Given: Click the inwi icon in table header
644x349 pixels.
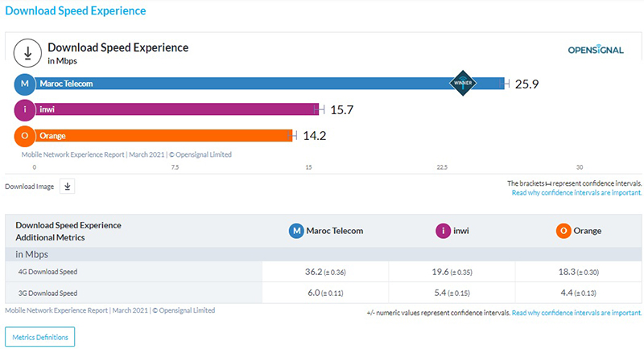Looking at the screenshot, I should (x=443, y=231).
